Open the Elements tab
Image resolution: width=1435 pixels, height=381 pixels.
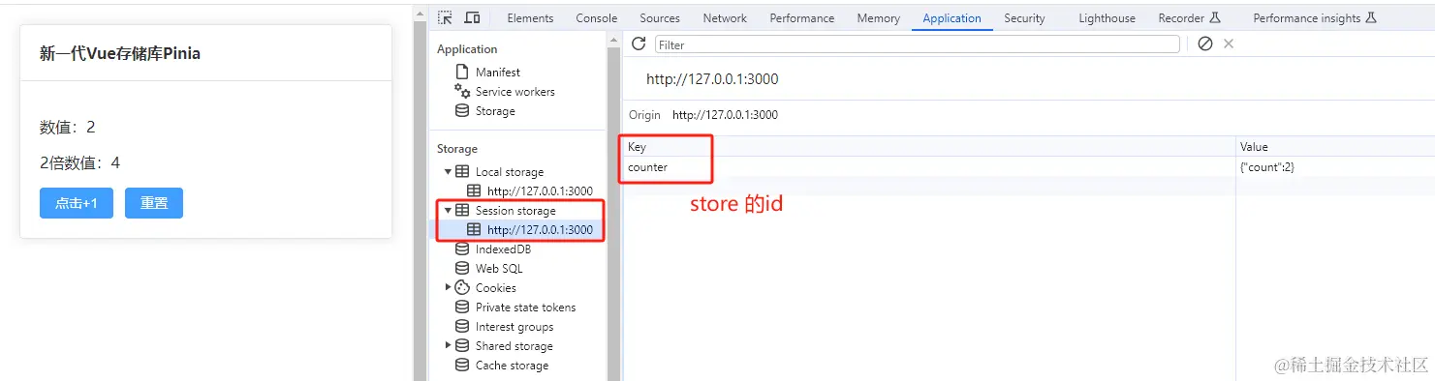point(530,18)
